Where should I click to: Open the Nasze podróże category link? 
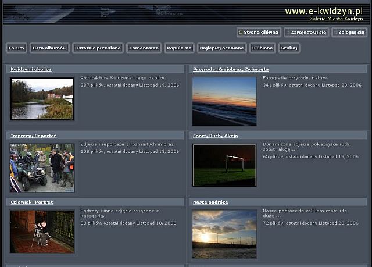pos(210,202)
